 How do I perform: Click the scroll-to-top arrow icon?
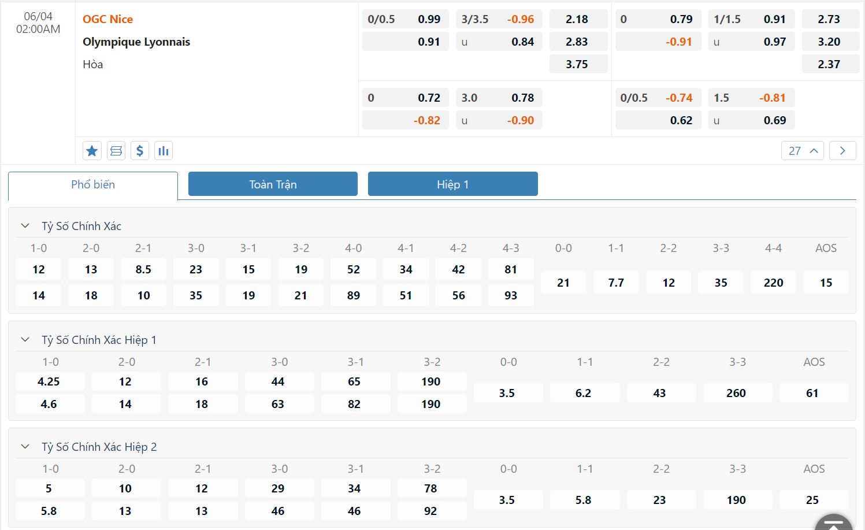point(833,522)
